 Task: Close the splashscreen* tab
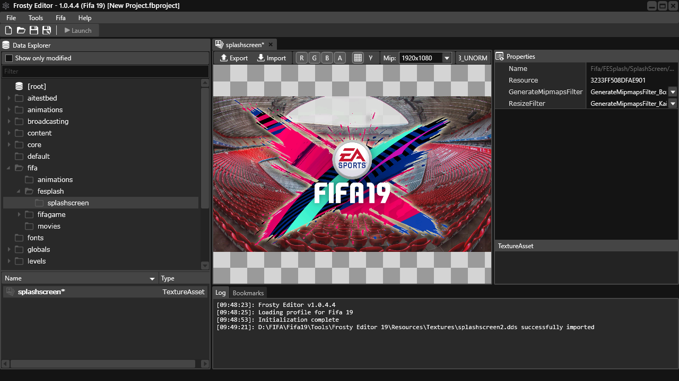pyautogui.click(x=270, y=44)
